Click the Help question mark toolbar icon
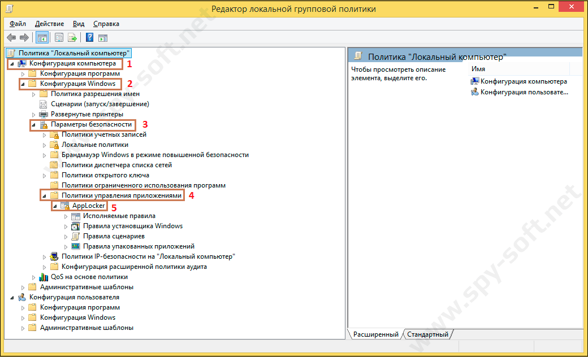This screenshot has width=588, height=357. 90,37
